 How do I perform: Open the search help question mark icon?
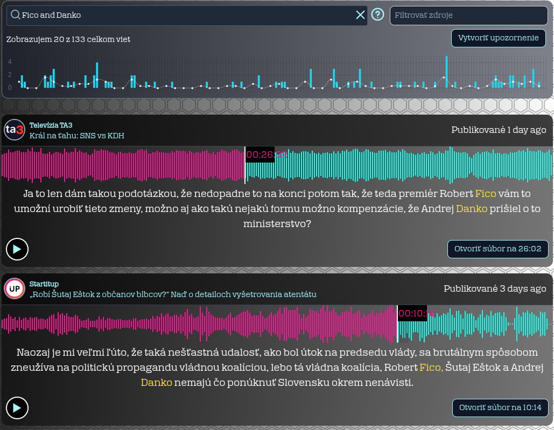(378, 15)
